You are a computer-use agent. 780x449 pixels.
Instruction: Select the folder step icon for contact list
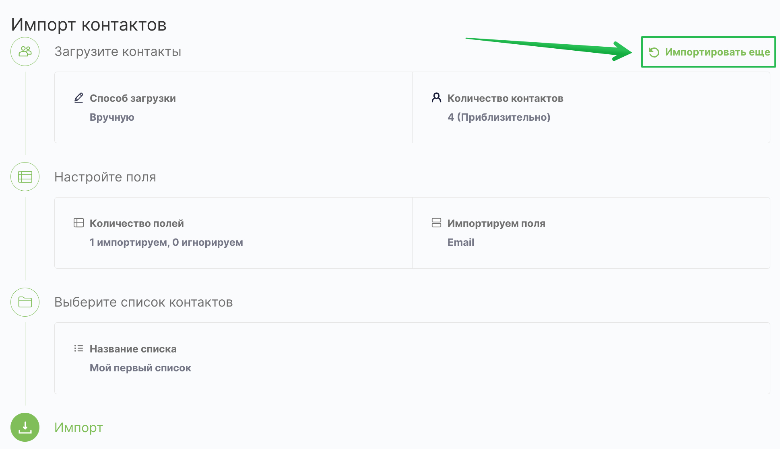click(25, 302)
